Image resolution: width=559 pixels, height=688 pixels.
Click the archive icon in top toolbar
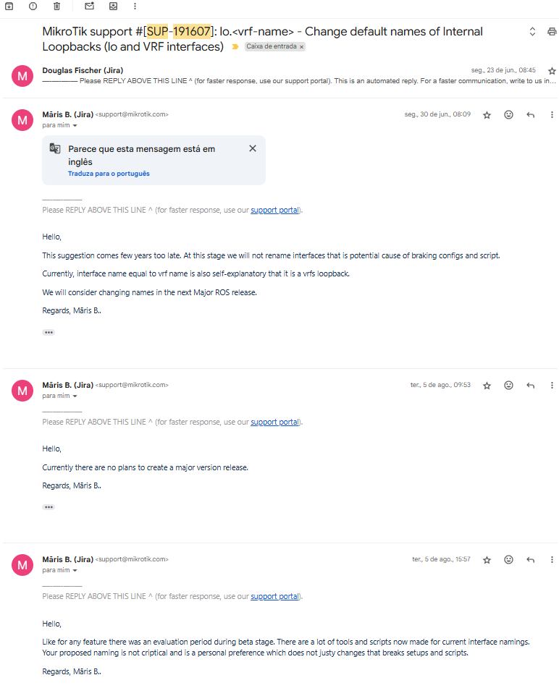[9, 6]
